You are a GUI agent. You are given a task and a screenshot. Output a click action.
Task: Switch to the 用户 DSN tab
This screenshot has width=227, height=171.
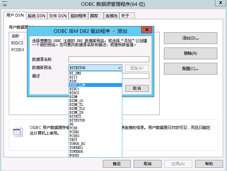(15, 15)
